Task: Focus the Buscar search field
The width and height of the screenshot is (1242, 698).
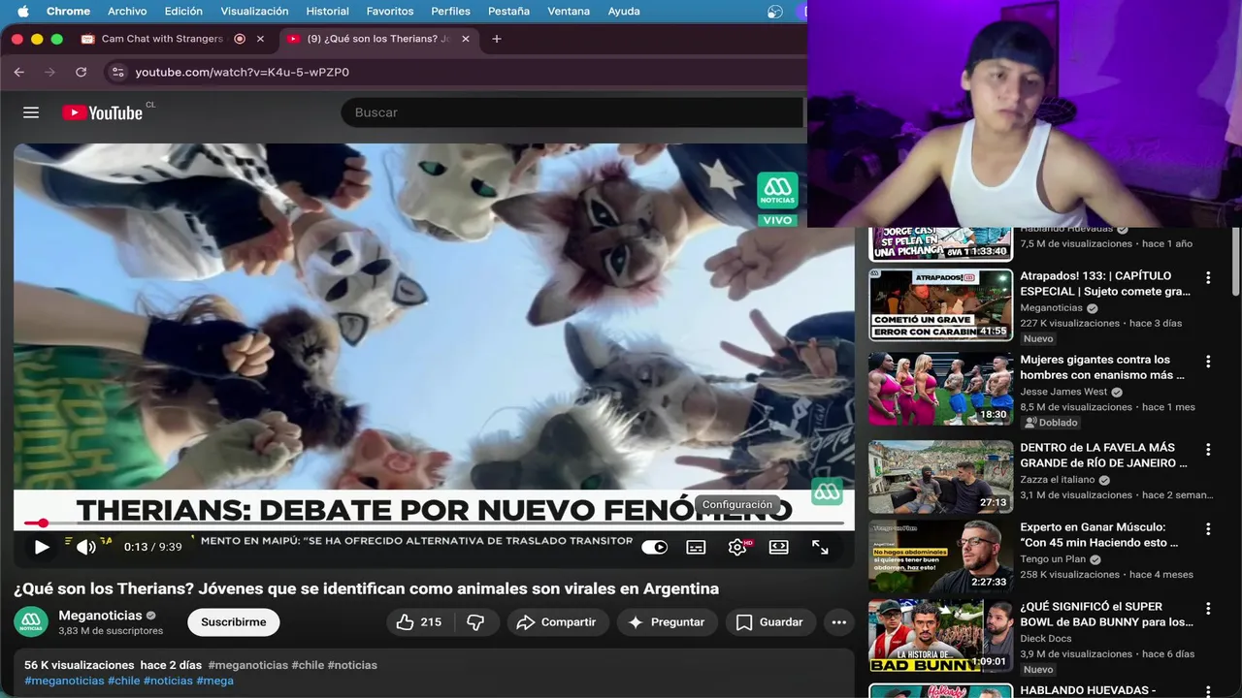Action: coord(572,112)
